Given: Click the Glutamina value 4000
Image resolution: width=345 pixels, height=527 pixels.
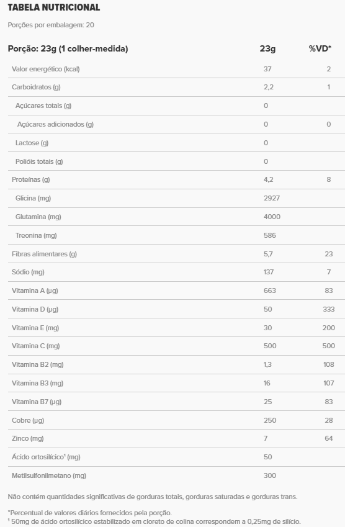Looking at the screenshot, I should (272, 217).
